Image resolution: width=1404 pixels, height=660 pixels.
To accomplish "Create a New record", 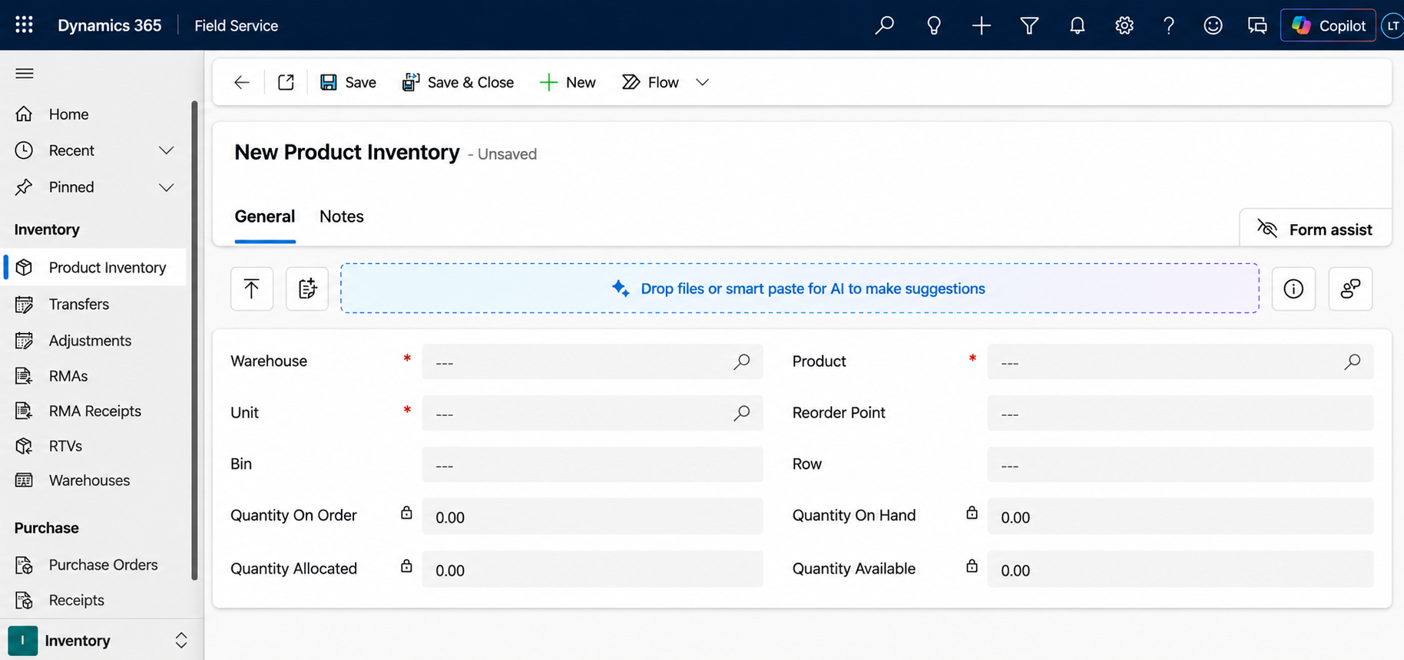I will click(568, 82).
